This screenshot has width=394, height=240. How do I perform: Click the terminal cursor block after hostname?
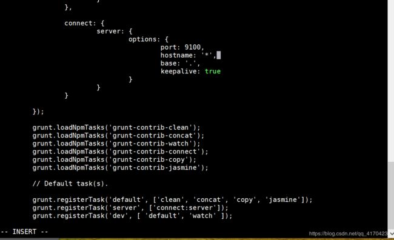219,55
